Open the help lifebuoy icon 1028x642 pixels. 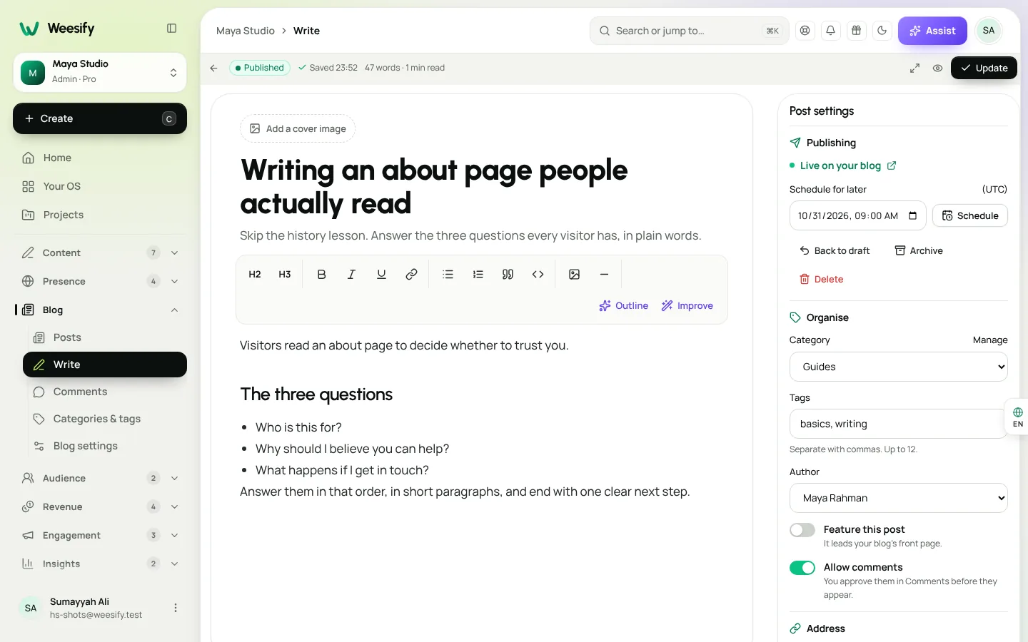805,31
